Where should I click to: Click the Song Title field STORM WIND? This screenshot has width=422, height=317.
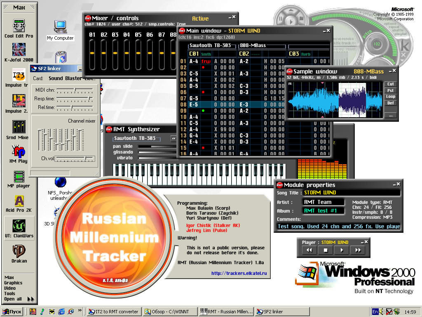(x=351, y=193)
